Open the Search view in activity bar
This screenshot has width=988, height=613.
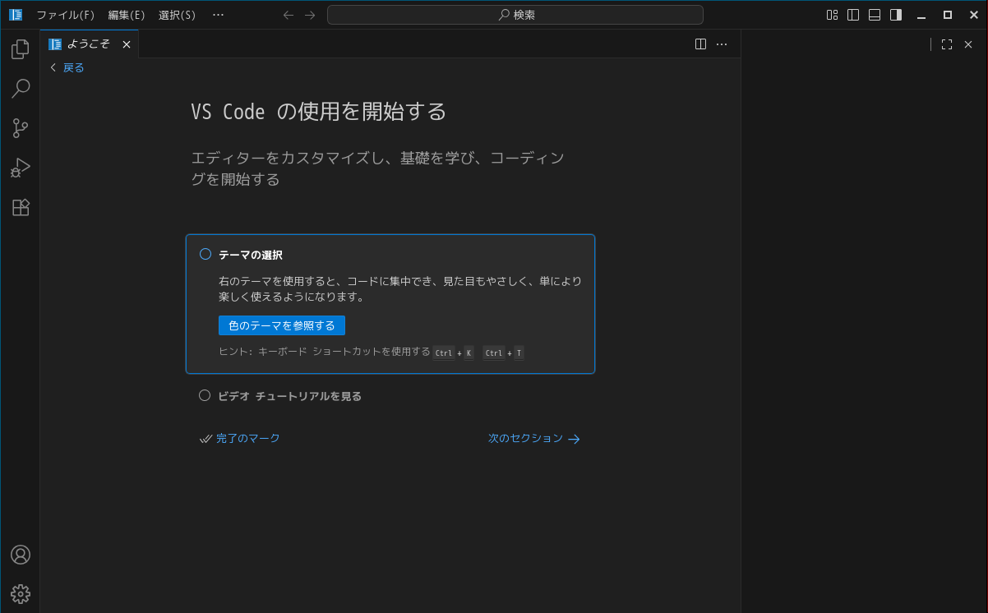coord(21,88)
